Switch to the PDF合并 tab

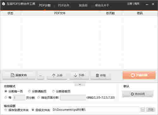click(64, 5)
